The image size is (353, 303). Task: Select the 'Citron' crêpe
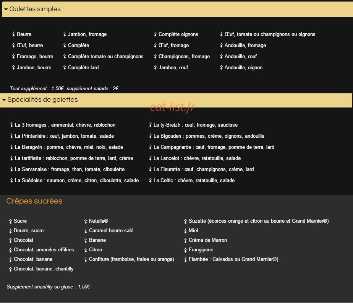coord(96,249)
